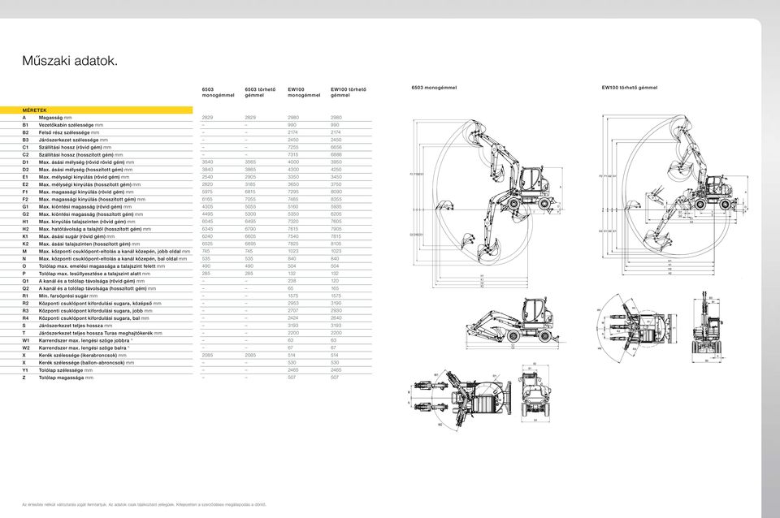
Task: Open the excavator side-view transport position drawing
Action: 515,322
